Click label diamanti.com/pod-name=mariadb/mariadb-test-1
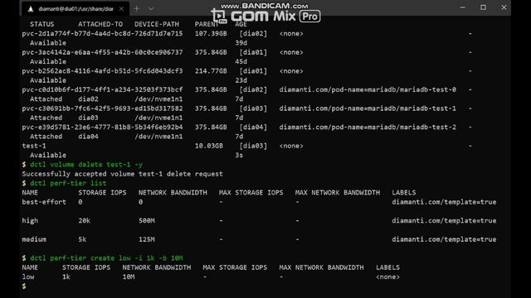Image resolution: width=531 pixels, height=298 pixels. point(368,108)
